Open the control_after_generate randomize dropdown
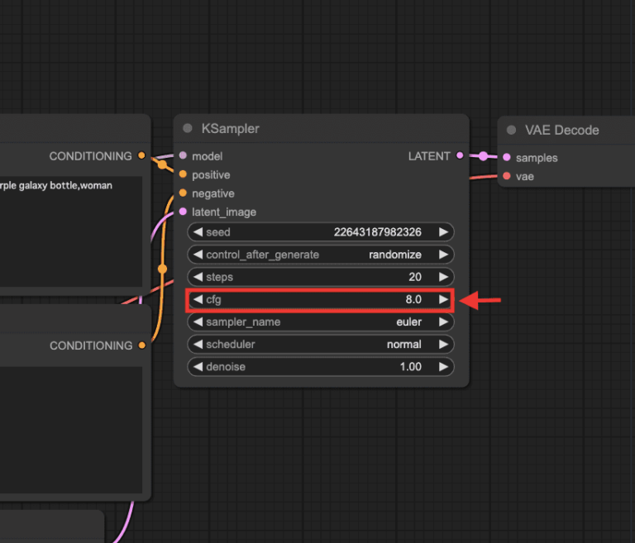 pyautogui.click(x=321, y=255)
